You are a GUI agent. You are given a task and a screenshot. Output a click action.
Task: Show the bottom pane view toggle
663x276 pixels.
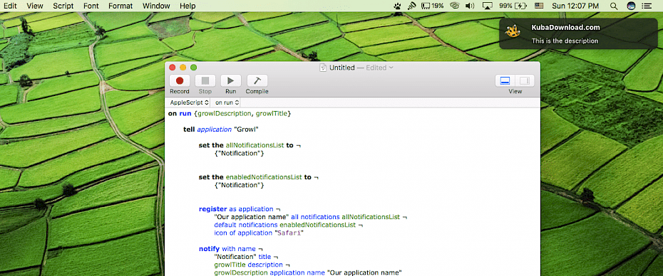point(505,80)
